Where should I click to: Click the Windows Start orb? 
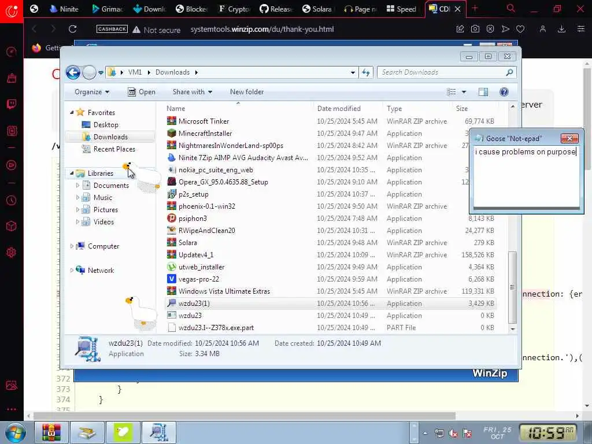tap(16, 432)
